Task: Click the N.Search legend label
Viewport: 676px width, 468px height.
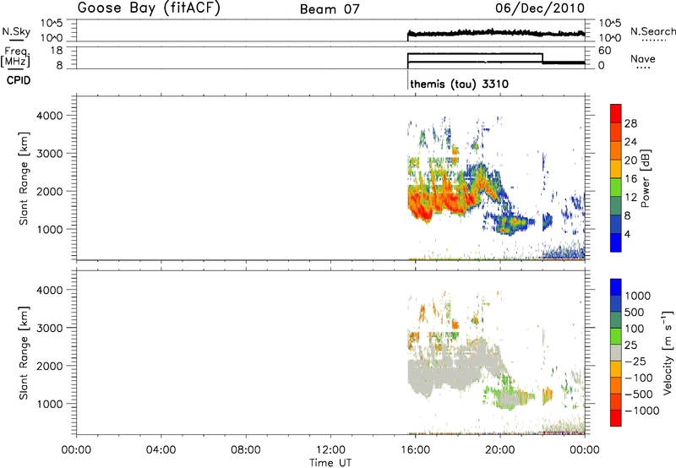Action: click(653, 31)
